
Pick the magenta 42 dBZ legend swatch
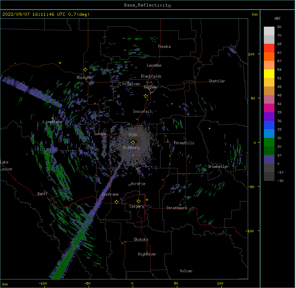point(269,108)
